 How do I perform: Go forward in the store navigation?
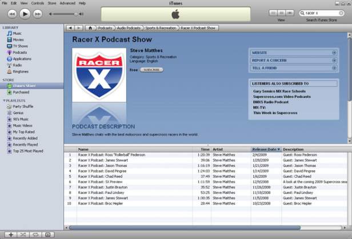pos(79,28)
